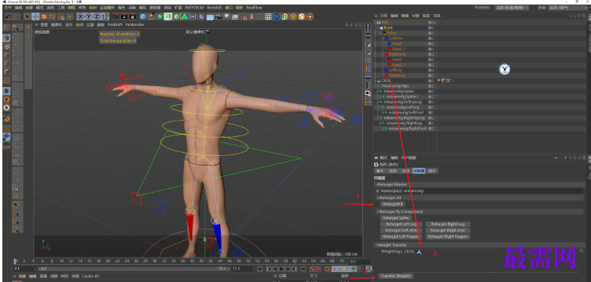Expand or collapse the Root tree node

click(377, 27)
